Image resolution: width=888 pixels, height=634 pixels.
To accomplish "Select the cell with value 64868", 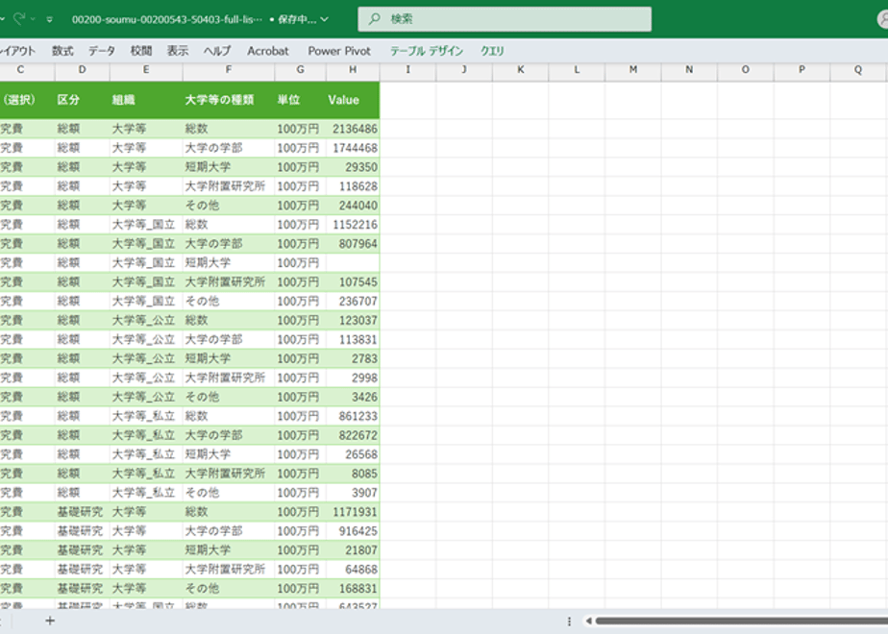I will click(353, 570).
